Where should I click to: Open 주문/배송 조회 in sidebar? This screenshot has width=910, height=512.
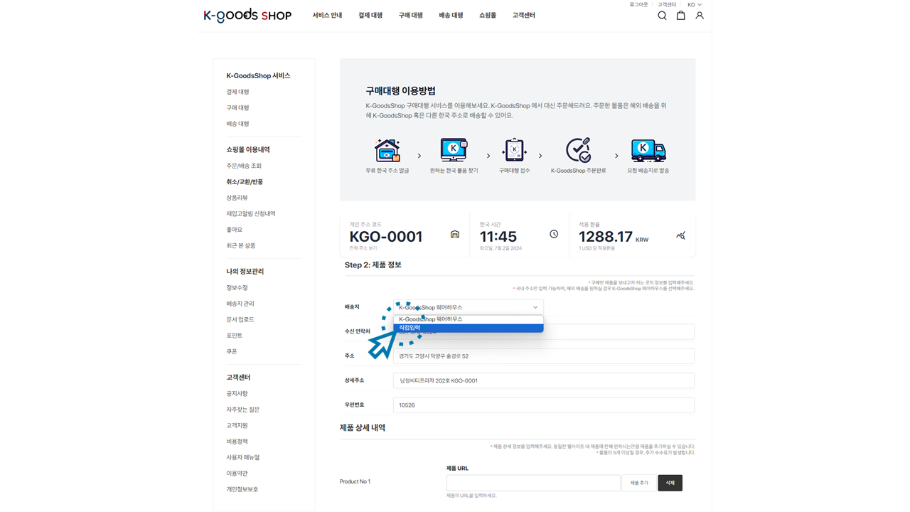pyautogui.click(x=244, y=166)
